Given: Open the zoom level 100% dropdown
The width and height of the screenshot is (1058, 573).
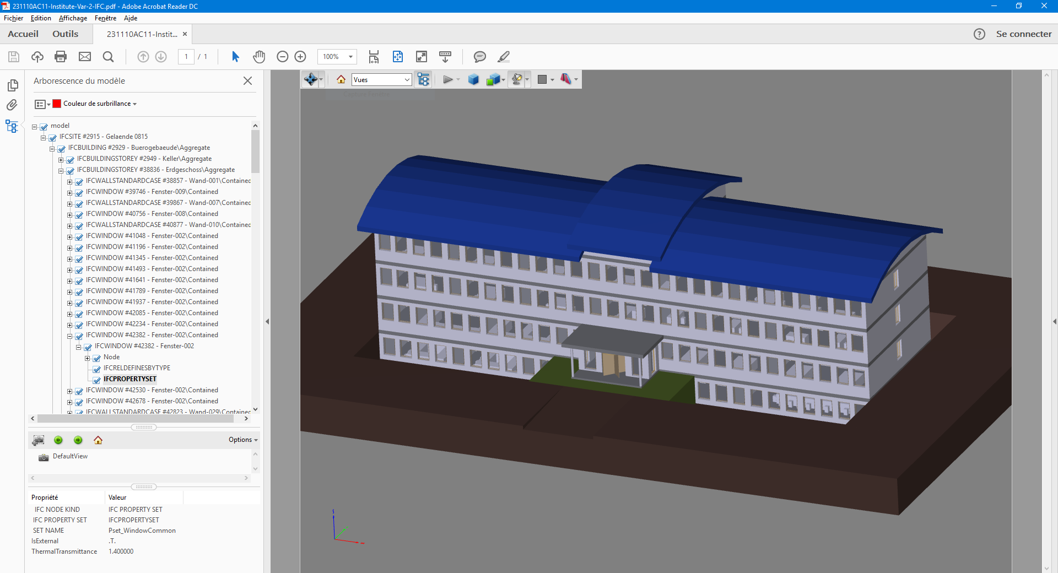Looking at the screenshot, I should coord(350,57).
